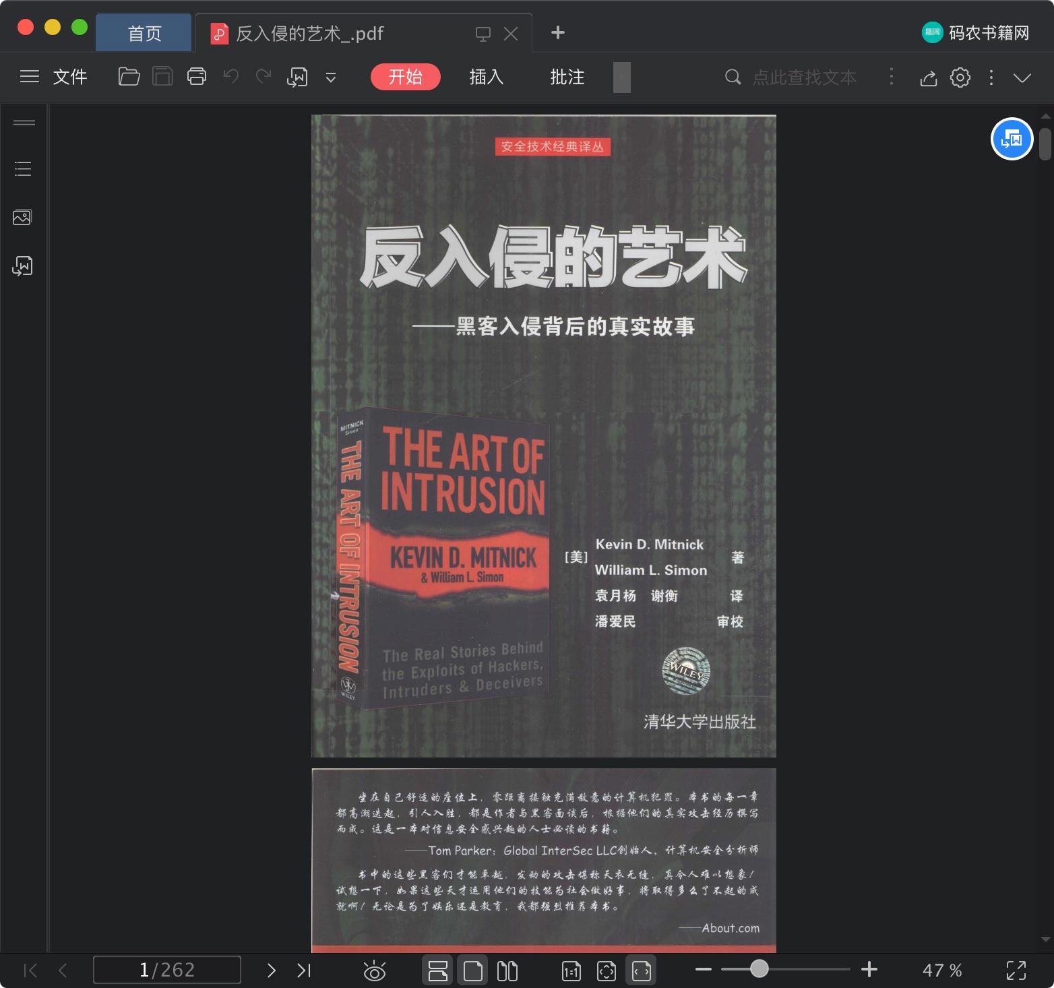
Task: Set actual size 1:1 view
Action: [571, 971]
